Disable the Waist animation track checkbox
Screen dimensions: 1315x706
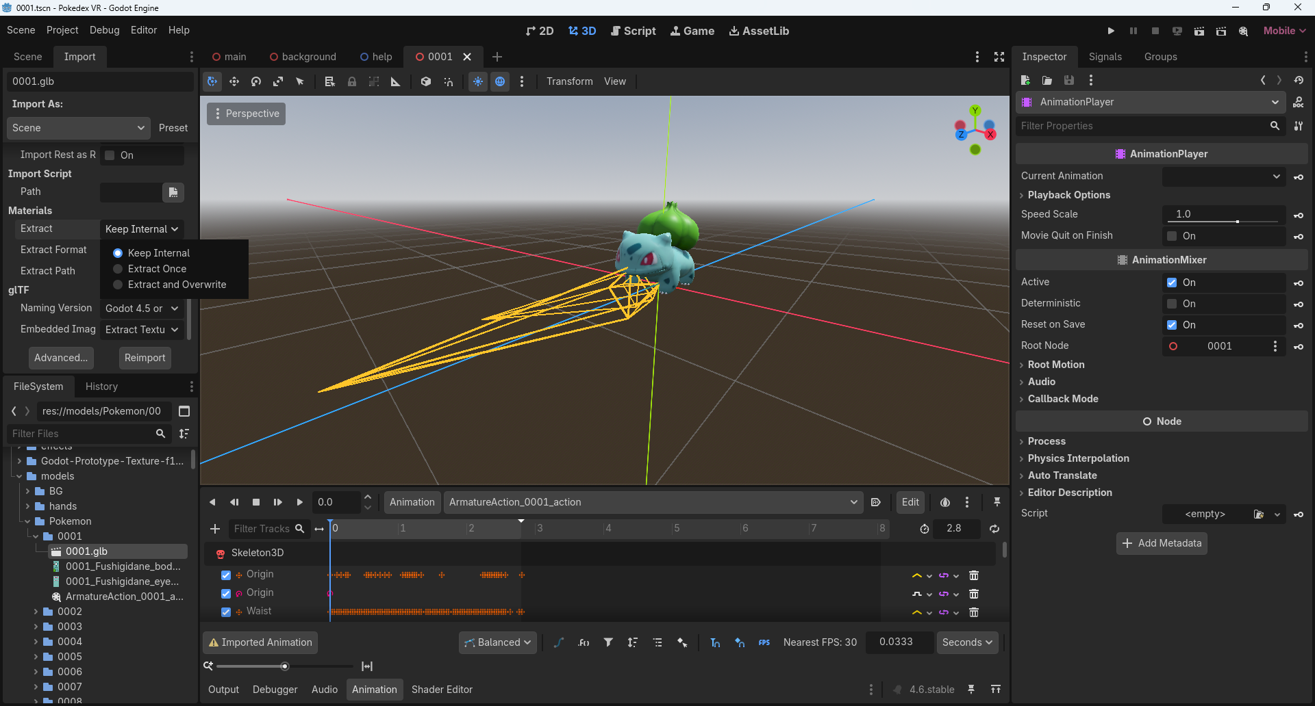point(226,612)
